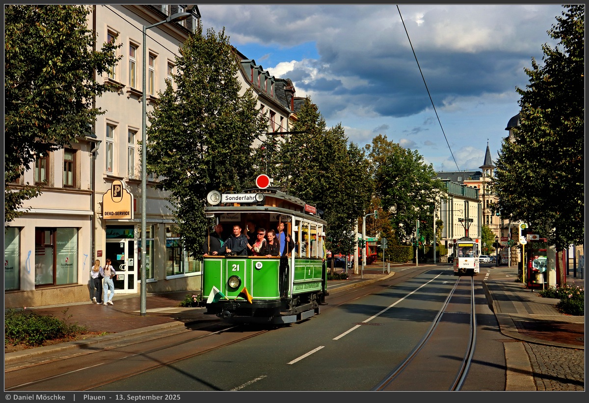Click the number 21 on the tram
The width and height of the screenshot is (589, 403).
click(236, 267)
